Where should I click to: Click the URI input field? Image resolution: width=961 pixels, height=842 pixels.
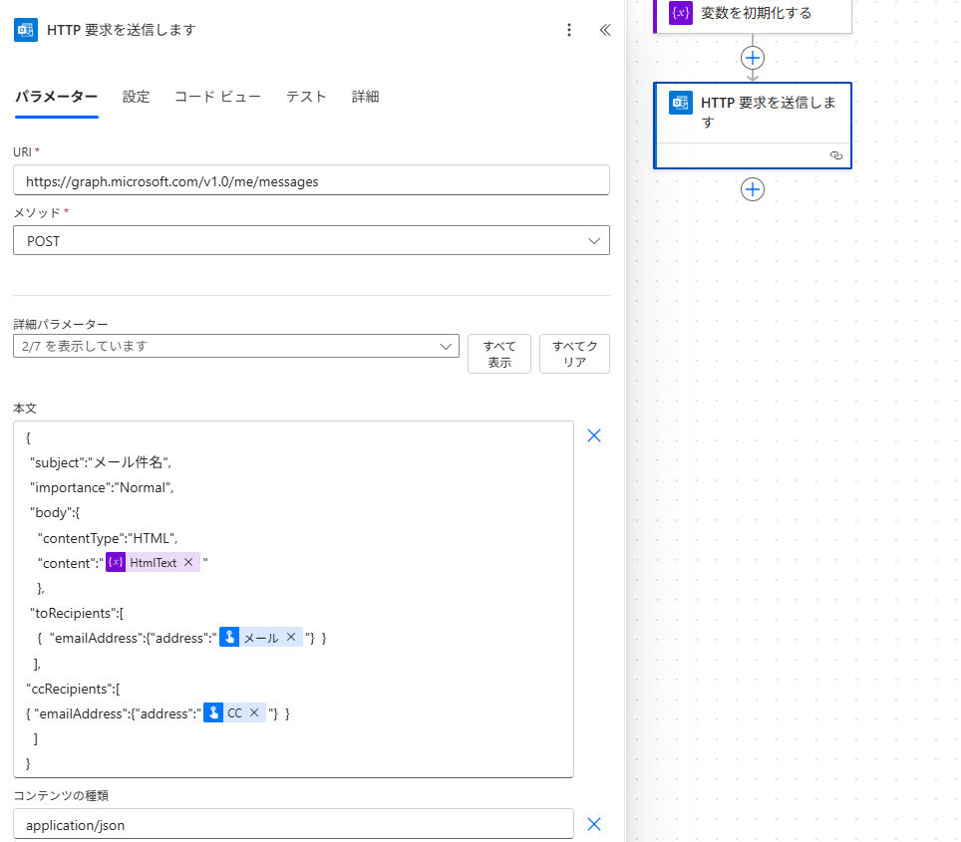tap(311, 181)
